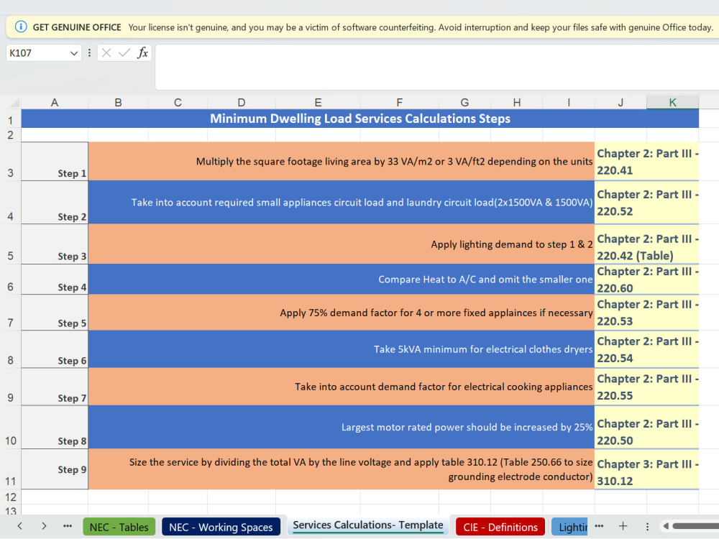Viewport: 719px width, 539px height.
Task: Go to the previous sheet tab arrow
Action: [x=19, y=526]
